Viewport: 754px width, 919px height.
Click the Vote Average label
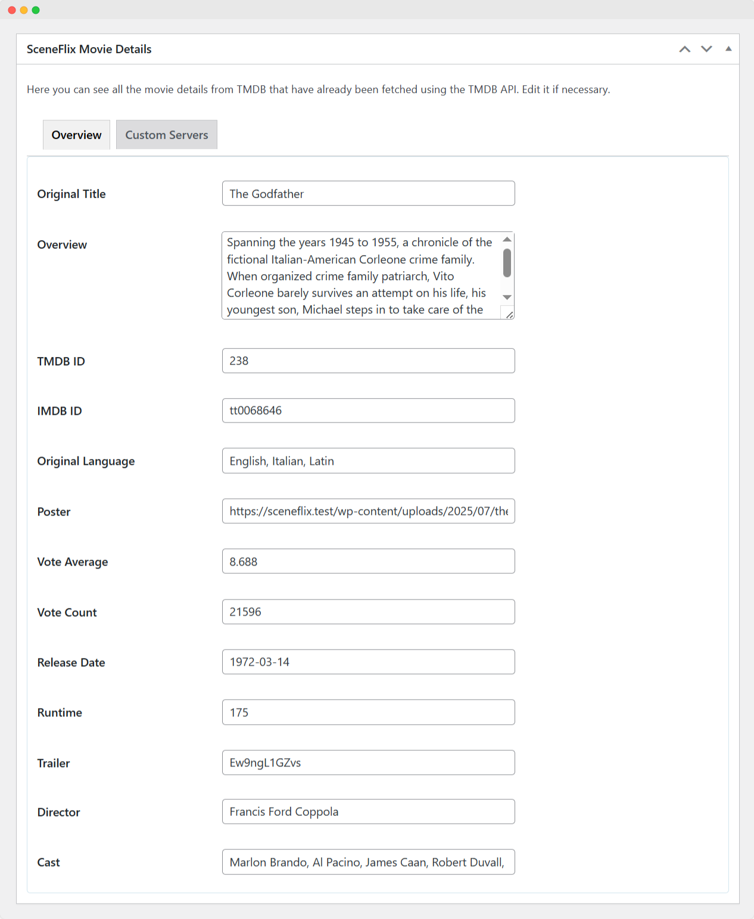click(x=73, y=562)
